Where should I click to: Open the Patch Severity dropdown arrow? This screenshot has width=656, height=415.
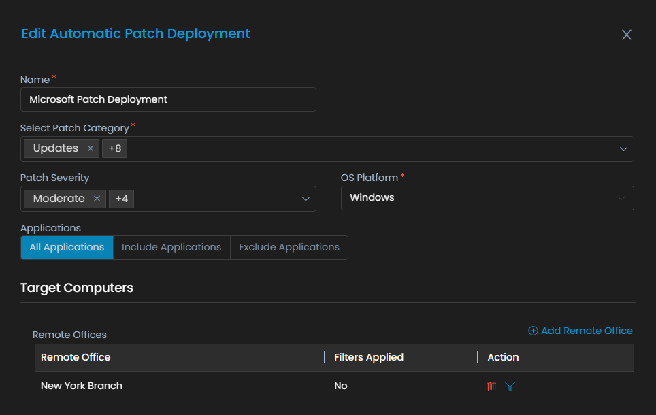click(x=306, y=199)
